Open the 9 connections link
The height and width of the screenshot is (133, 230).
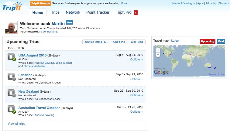(x=49, y=32)
